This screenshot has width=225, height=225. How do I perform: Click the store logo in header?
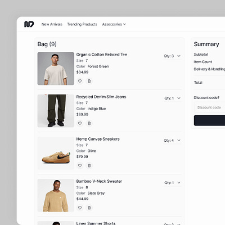(29, 24)
